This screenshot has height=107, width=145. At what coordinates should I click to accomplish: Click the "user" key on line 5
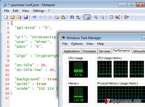tap(21, 42)
